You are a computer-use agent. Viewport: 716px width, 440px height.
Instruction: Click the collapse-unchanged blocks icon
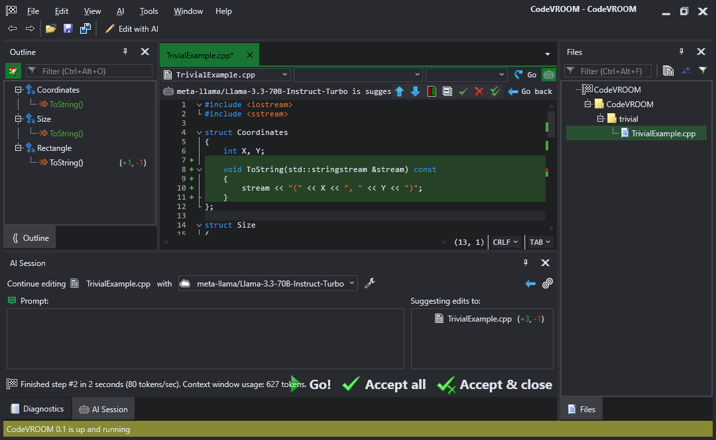447,91
